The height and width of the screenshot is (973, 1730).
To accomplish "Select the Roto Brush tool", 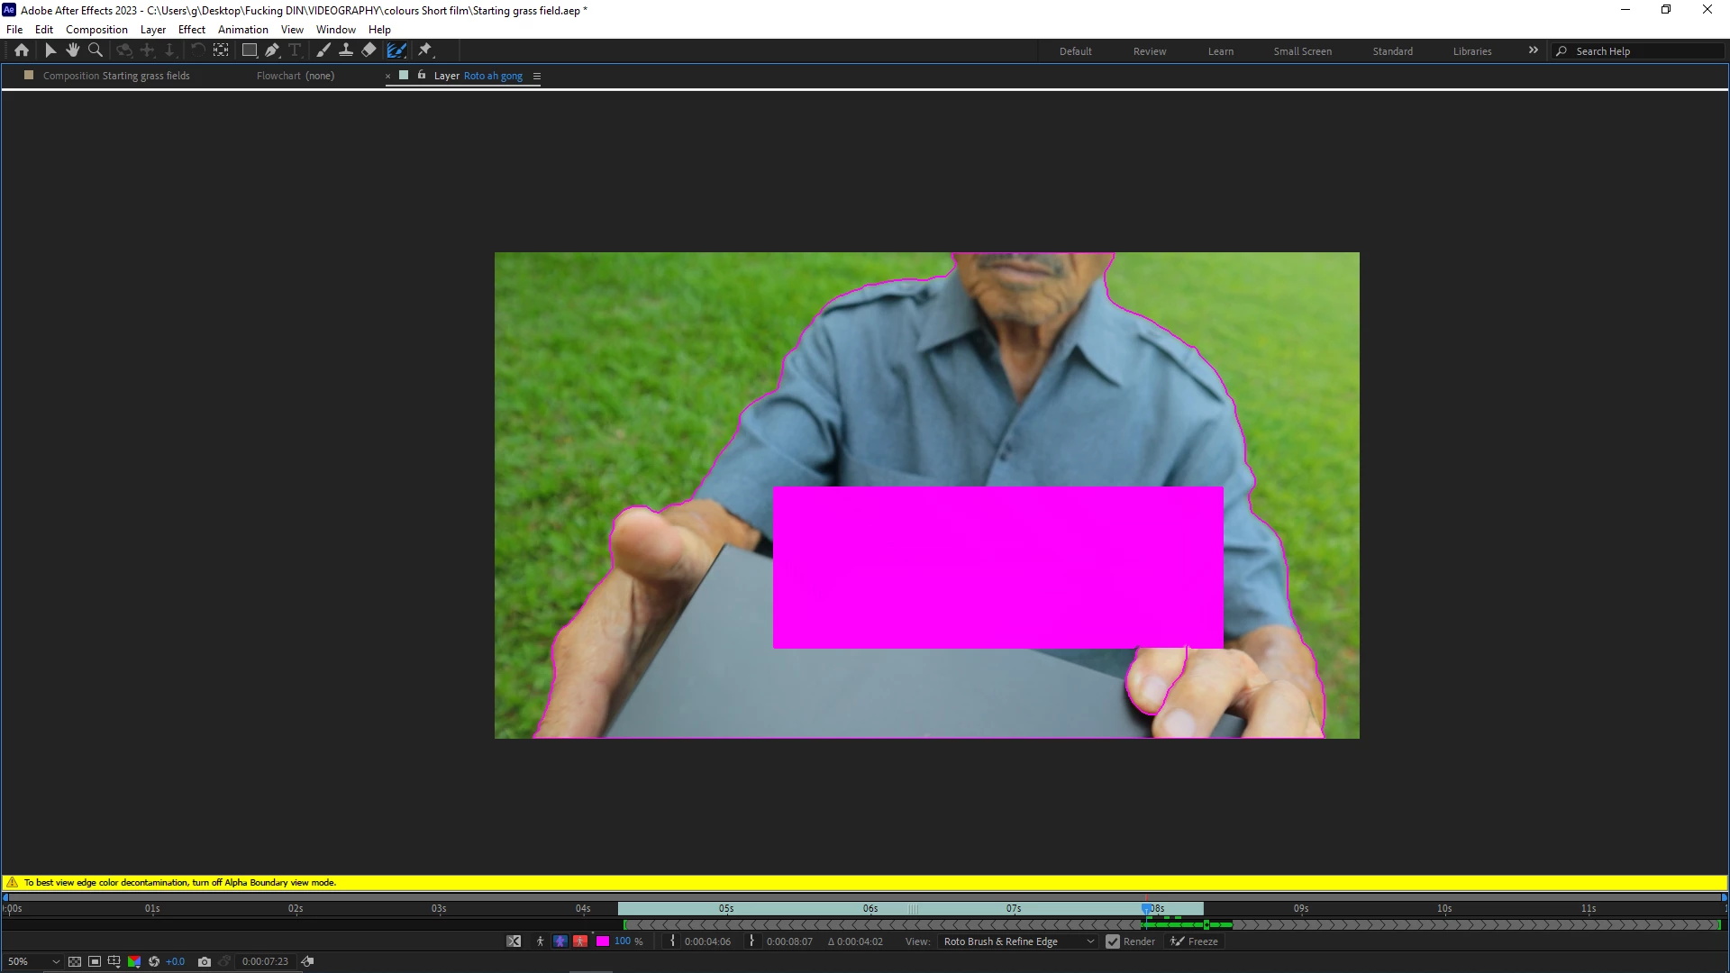I will point(396,50).
